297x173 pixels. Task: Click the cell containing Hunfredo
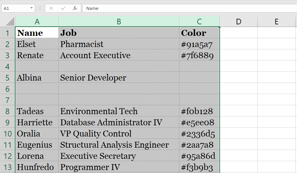click(x=37, y=167)
